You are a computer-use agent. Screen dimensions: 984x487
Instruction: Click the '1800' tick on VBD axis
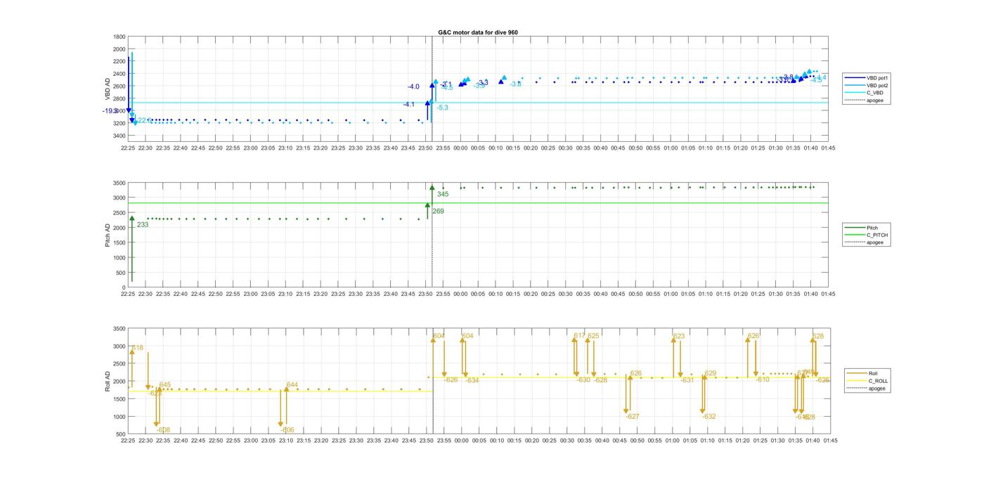(119, 37)
